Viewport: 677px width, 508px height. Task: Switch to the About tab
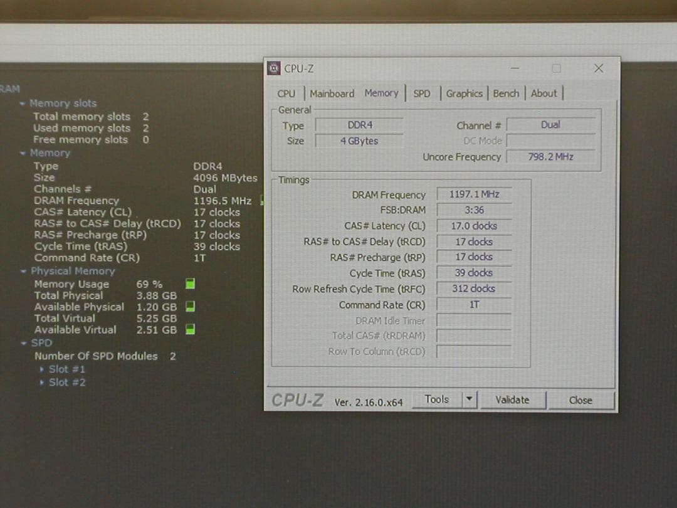tap(543, 93)
